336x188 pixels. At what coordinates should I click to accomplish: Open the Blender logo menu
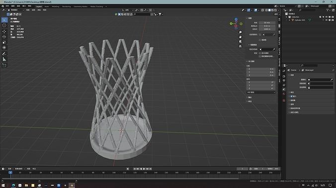[3, 6]
